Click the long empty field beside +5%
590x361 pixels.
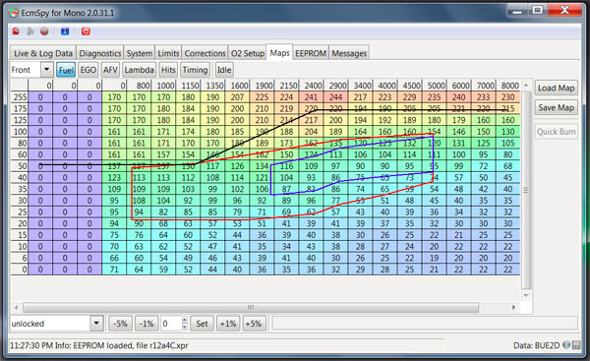425,324
